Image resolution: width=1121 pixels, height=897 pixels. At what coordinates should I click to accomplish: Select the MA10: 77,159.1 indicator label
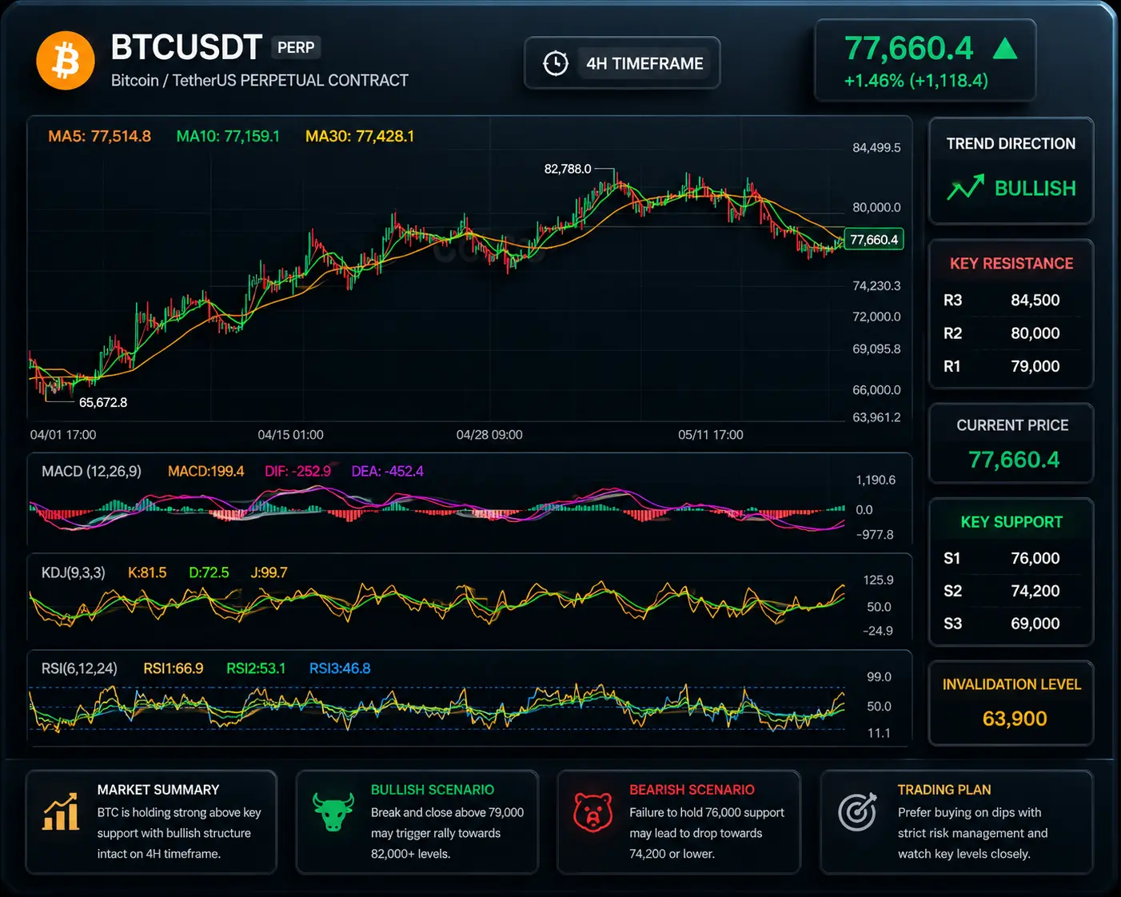(x=228, y=137)
